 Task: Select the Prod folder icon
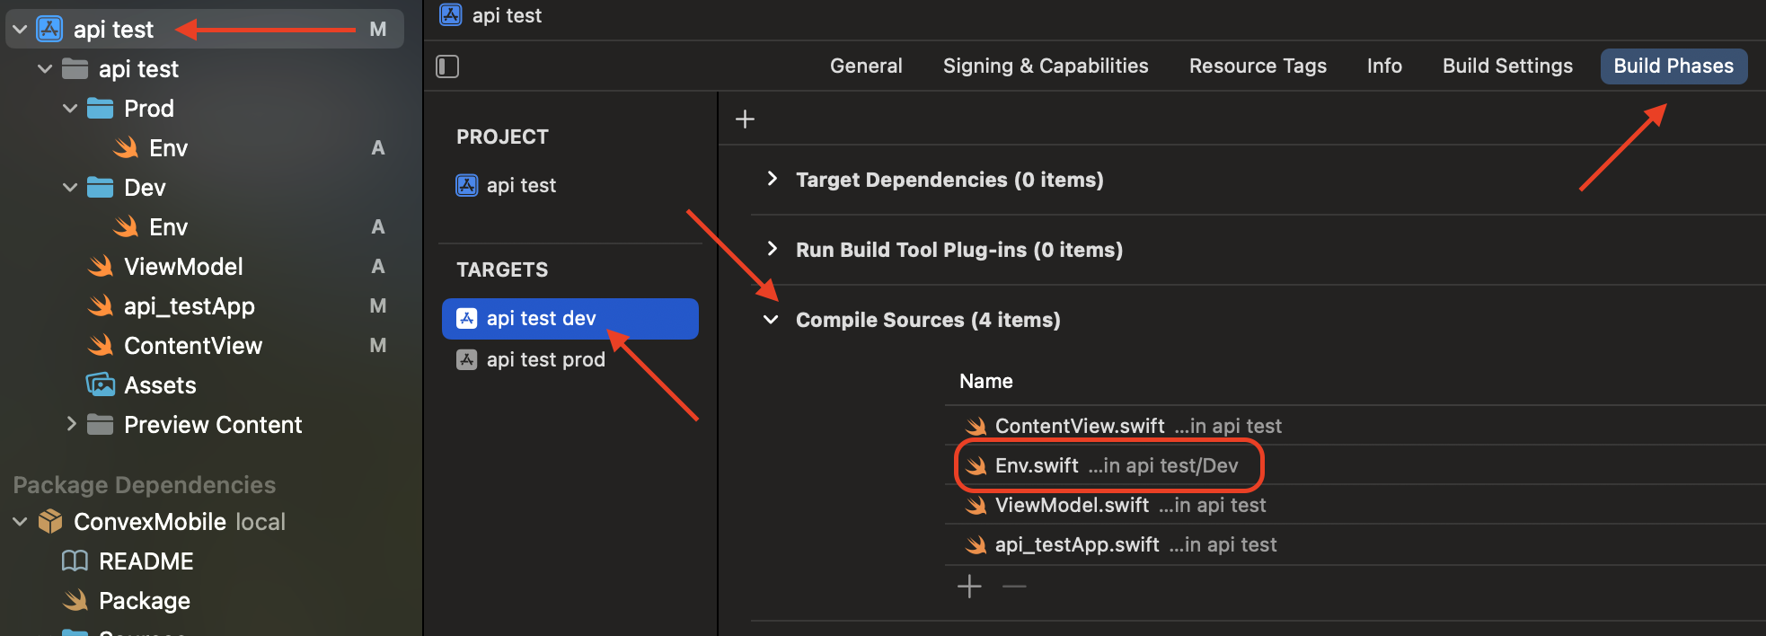(x=100, y=109)
